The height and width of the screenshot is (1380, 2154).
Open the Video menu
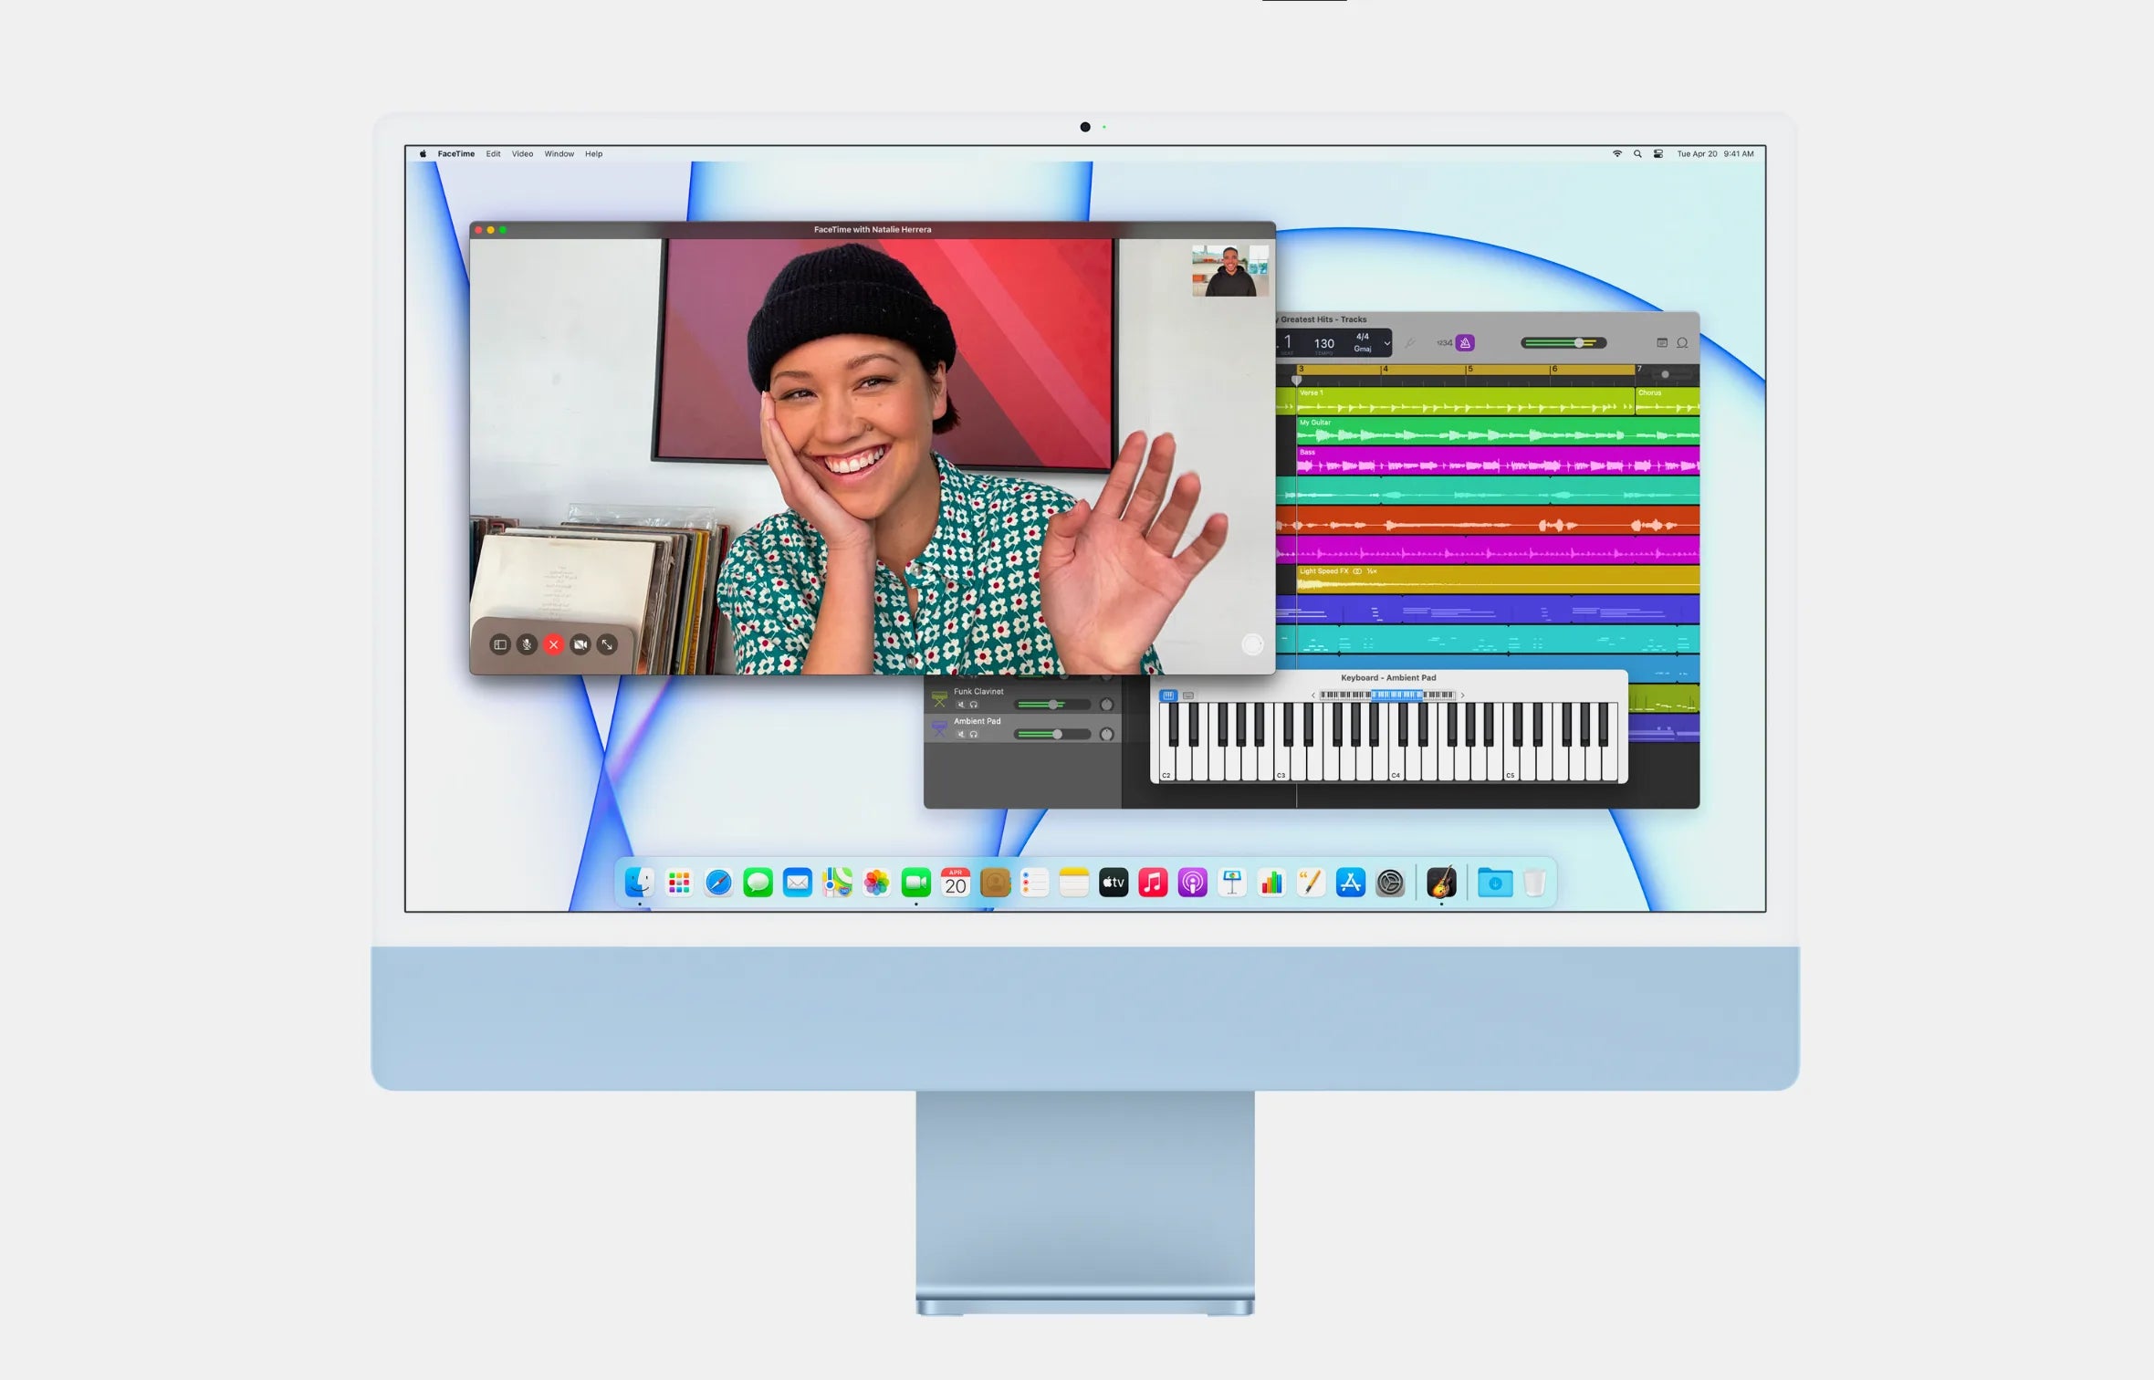point(522,153)
